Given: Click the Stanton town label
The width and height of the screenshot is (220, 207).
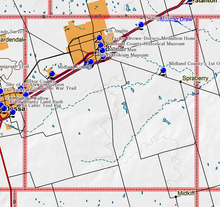Looking at the screenshot, I should coord(206,1).
